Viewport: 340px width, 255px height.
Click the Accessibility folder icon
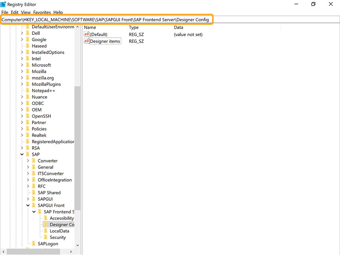(x=46, y=218)
